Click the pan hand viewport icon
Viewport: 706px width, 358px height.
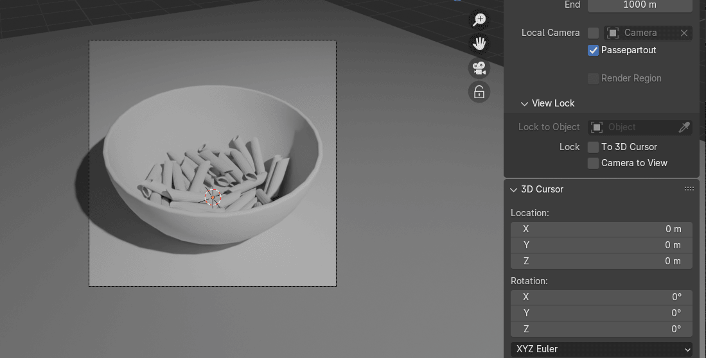pyautogui.click(x=479, y=44)
